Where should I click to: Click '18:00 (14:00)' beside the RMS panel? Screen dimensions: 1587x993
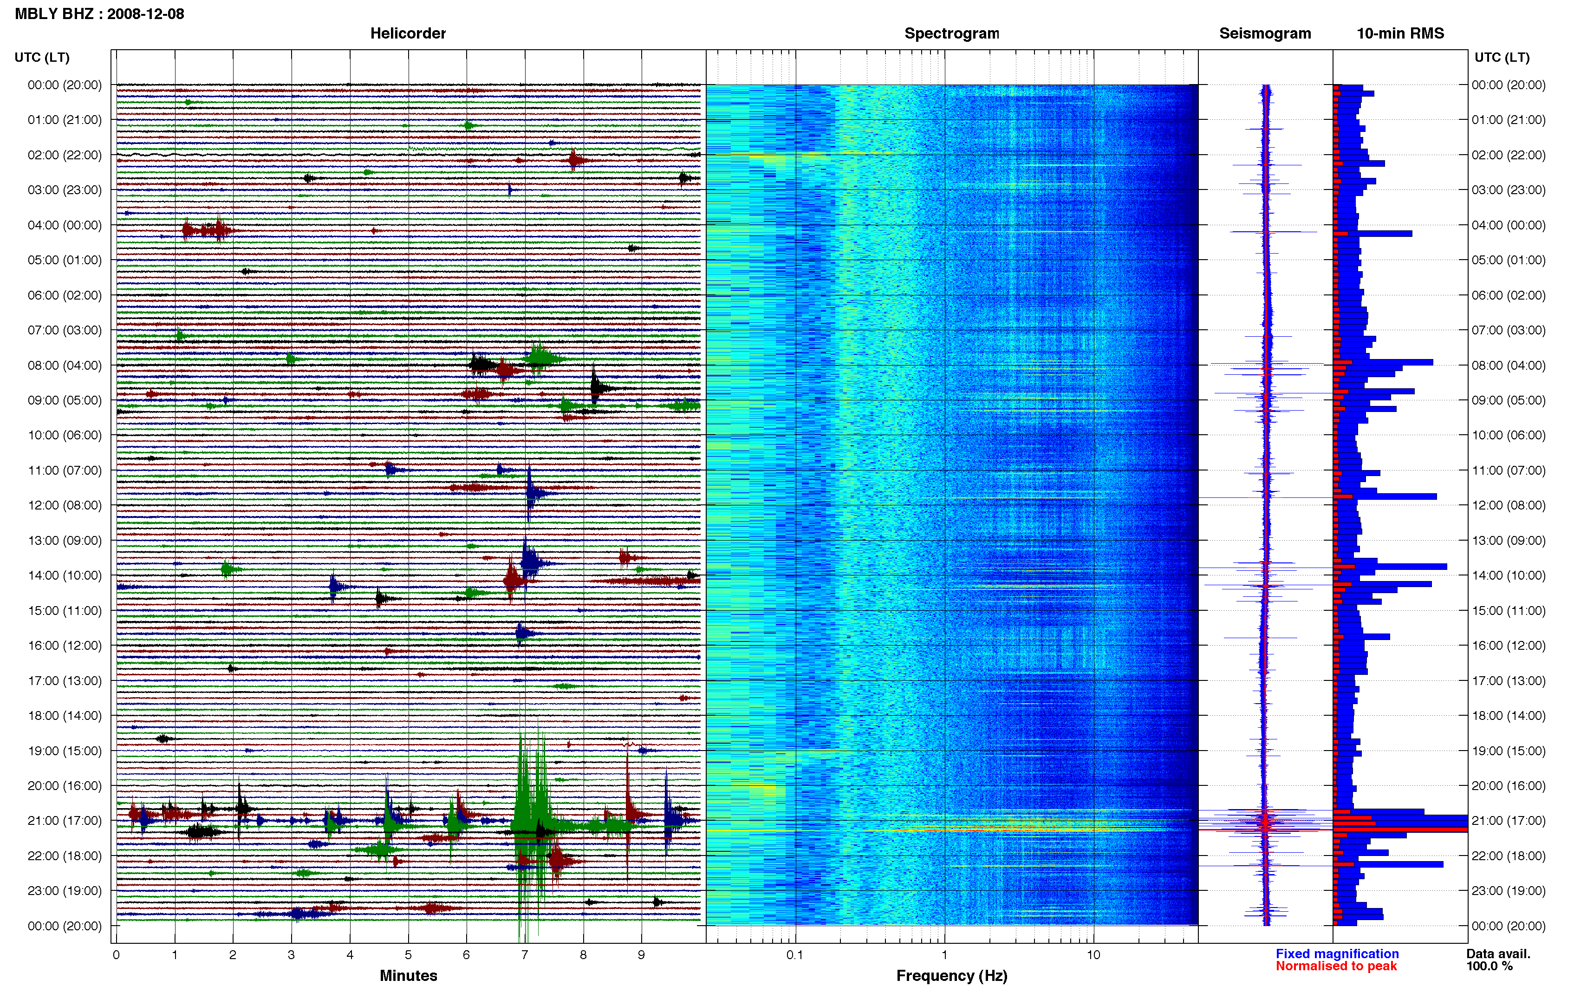coord(1508,715)
